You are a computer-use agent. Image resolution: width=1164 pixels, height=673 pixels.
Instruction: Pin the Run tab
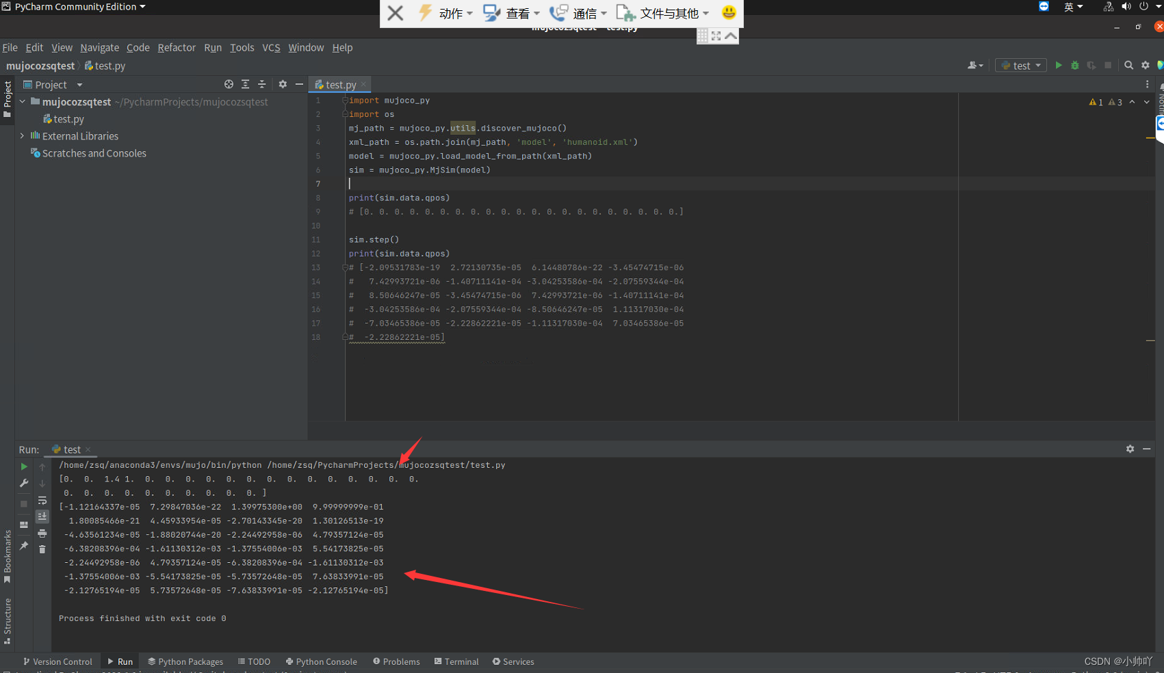pyautogui.click(x=24, y=546)
